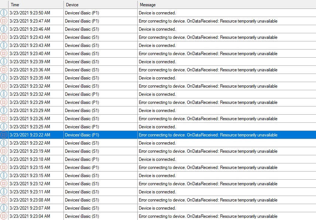Screen dimensions: 316x220
Task: Click the error icon for the 9:23:40 AM entry
Action: click(4, 54)
